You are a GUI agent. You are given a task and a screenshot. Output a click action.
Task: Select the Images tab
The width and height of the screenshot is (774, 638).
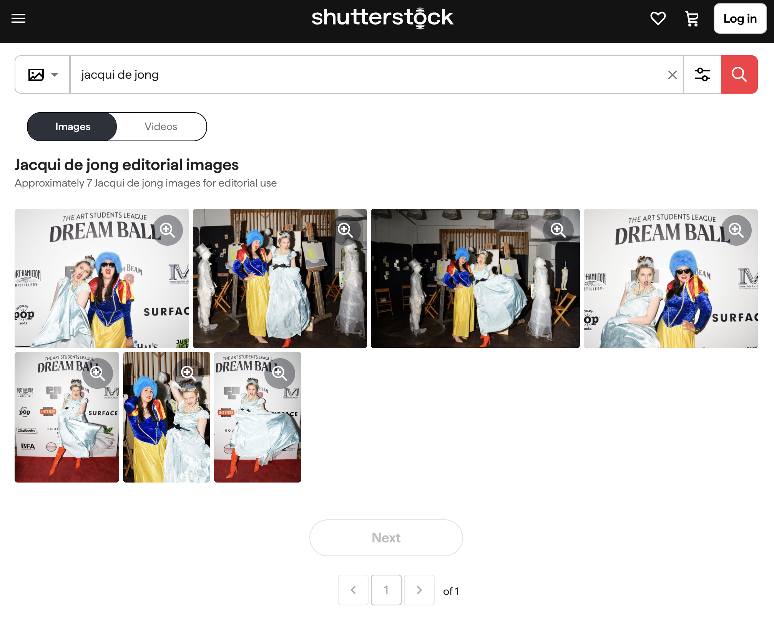click(72, 127)
